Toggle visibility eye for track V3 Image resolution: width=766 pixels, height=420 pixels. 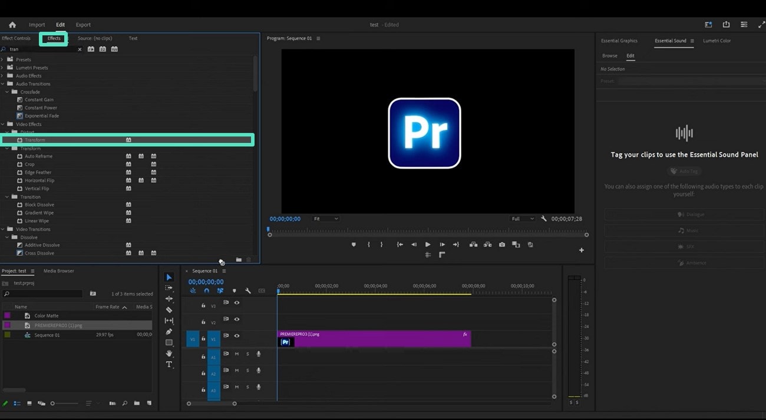[x=237, y=303]
